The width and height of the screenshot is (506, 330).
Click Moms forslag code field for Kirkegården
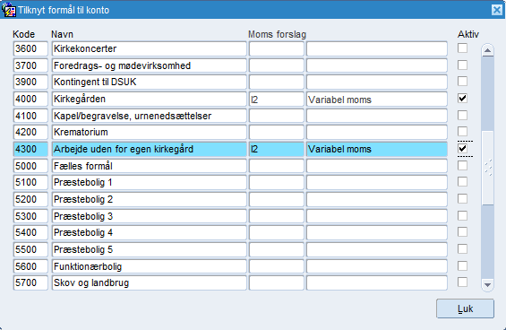point(276,100)
